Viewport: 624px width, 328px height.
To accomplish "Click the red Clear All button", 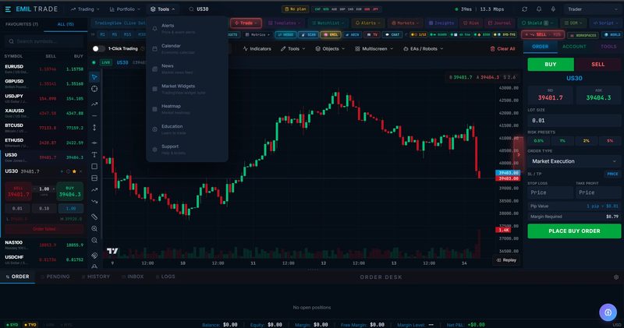I will [x=502, y=48].
